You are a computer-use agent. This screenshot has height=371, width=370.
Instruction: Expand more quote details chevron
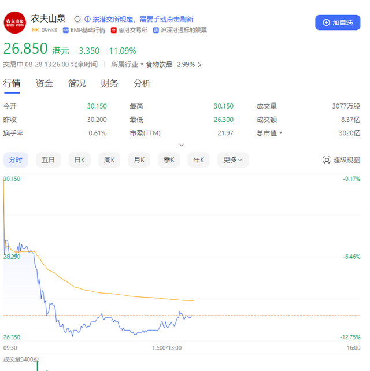click(x=182, y=145)
